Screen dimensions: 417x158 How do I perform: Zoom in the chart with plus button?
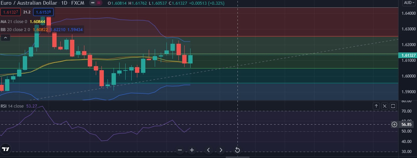click(192, 150)
